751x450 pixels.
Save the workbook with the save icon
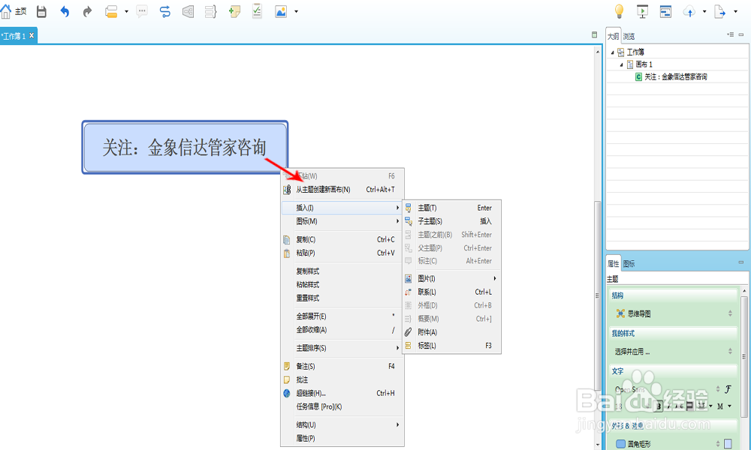(x=41, y=10)
